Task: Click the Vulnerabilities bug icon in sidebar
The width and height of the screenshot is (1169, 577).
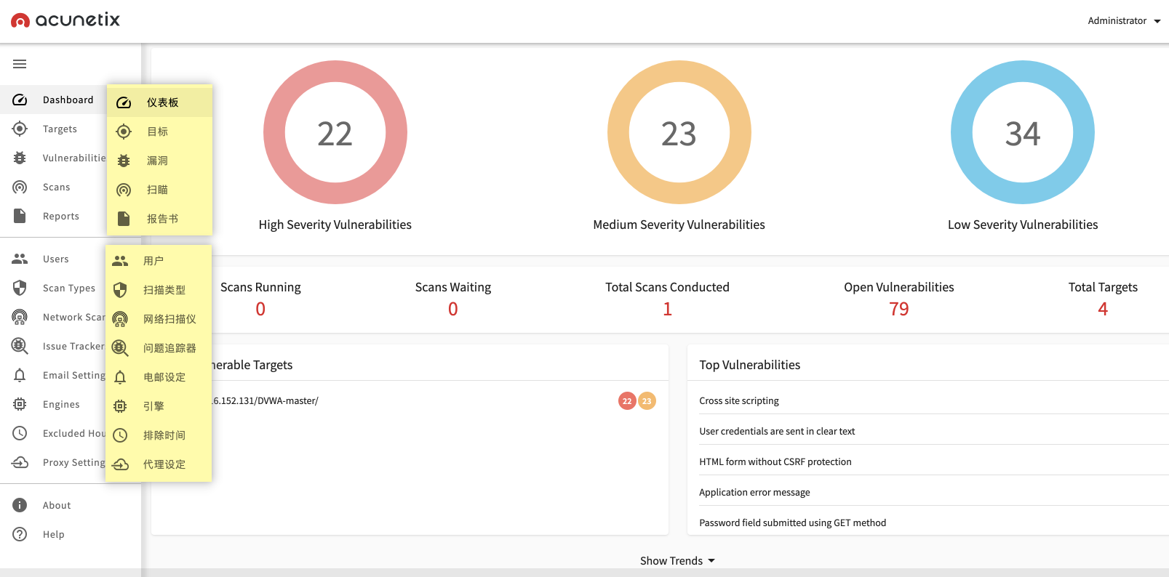Action: pos(20,158)
